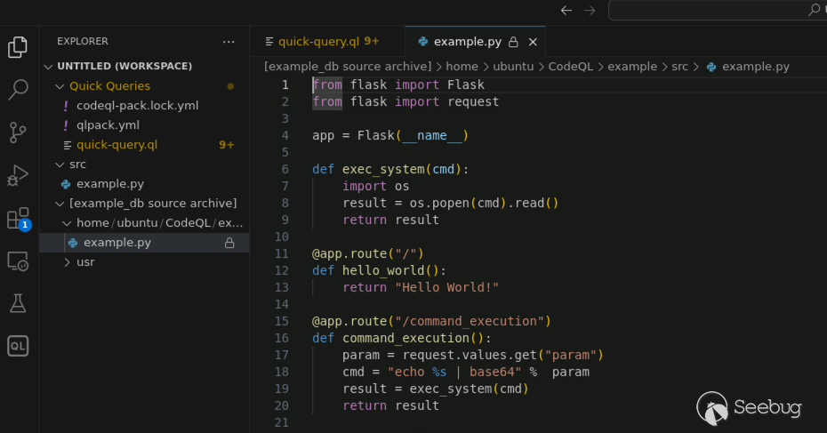Screen dimensions: 827x433
Task: Open the Explorer view in activity bar
Action: (x=18, y=47)
